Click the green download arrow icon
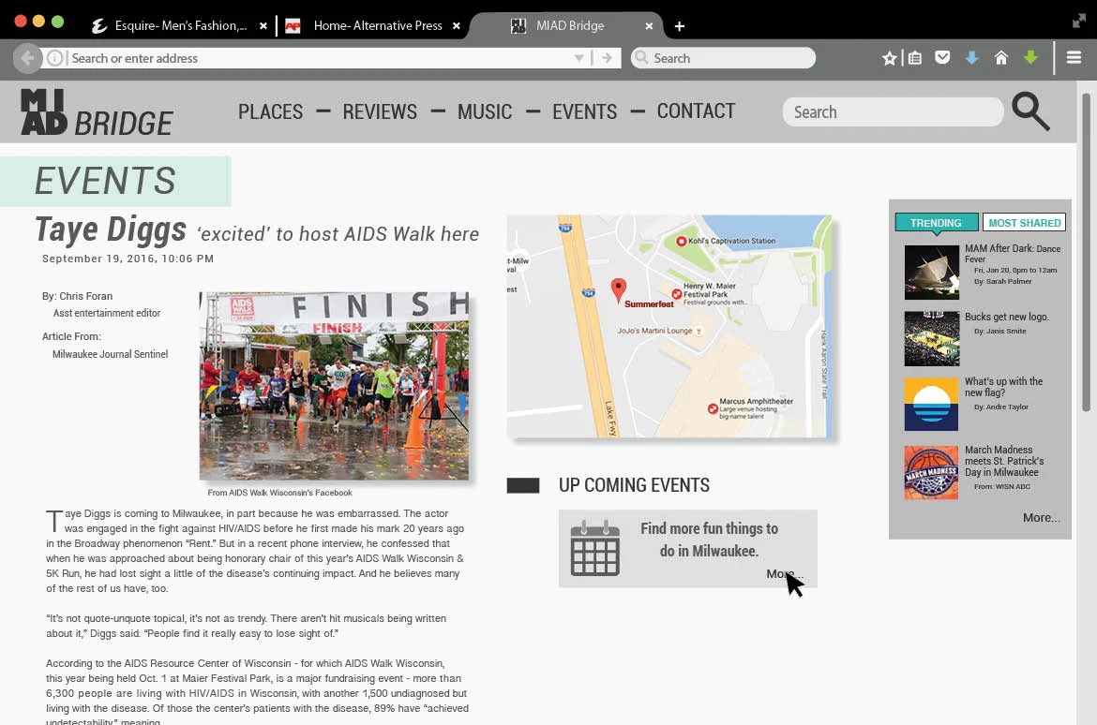 (1030, 57)
